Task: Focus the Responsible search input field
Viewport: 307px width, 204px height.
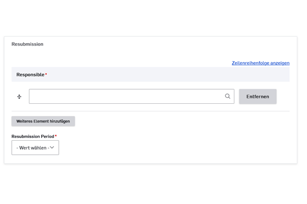Action: [x=127, y=96]
